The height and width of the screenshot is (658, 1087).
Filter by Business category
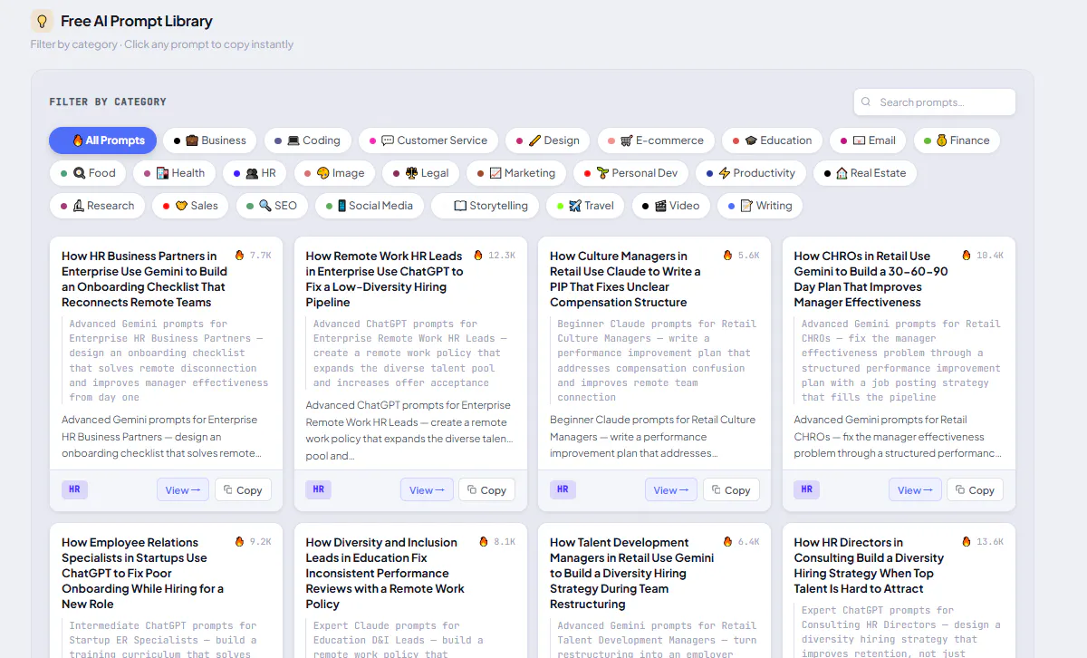tap(210, 140)
